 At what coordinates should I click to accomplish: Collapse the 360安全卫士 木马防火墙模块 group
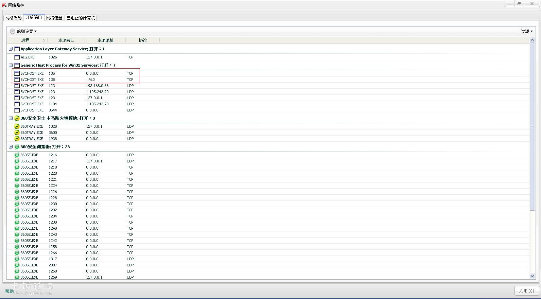click(x=11, y=118)
